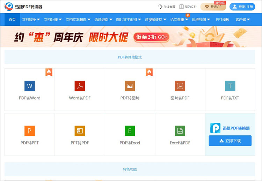Click the PDF转TXT label text
Viewport: 262px width, 181px height.
point(230,98)
